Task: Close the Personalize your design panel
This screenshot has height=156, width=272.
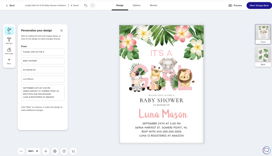Action: (62, 31)
